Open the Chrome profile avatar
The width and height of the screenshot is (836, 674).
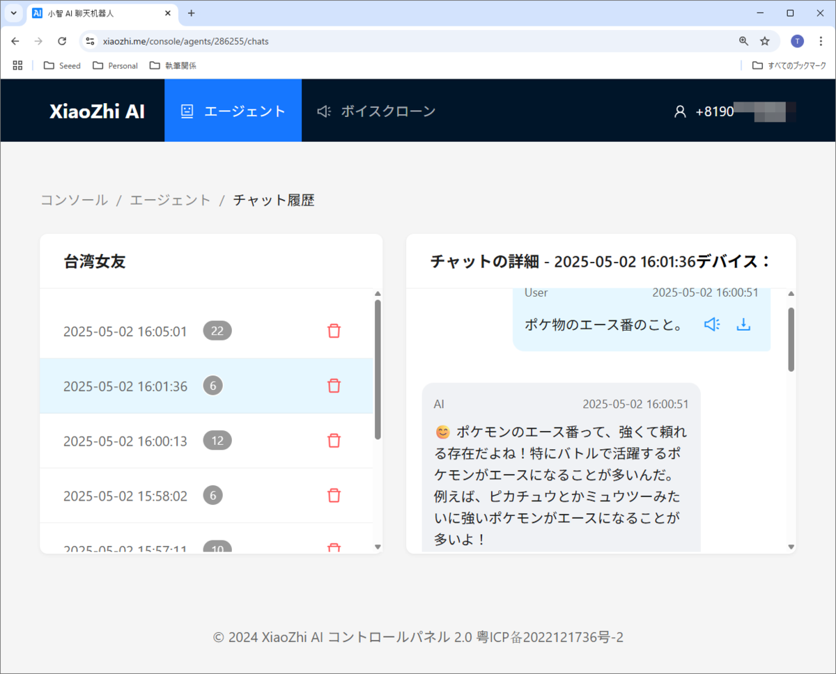point(798,41)
